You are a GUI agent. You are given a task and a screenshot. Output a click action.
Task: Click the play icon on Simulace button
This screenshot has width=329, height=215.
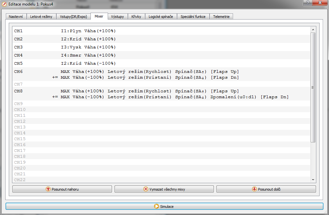156,207
